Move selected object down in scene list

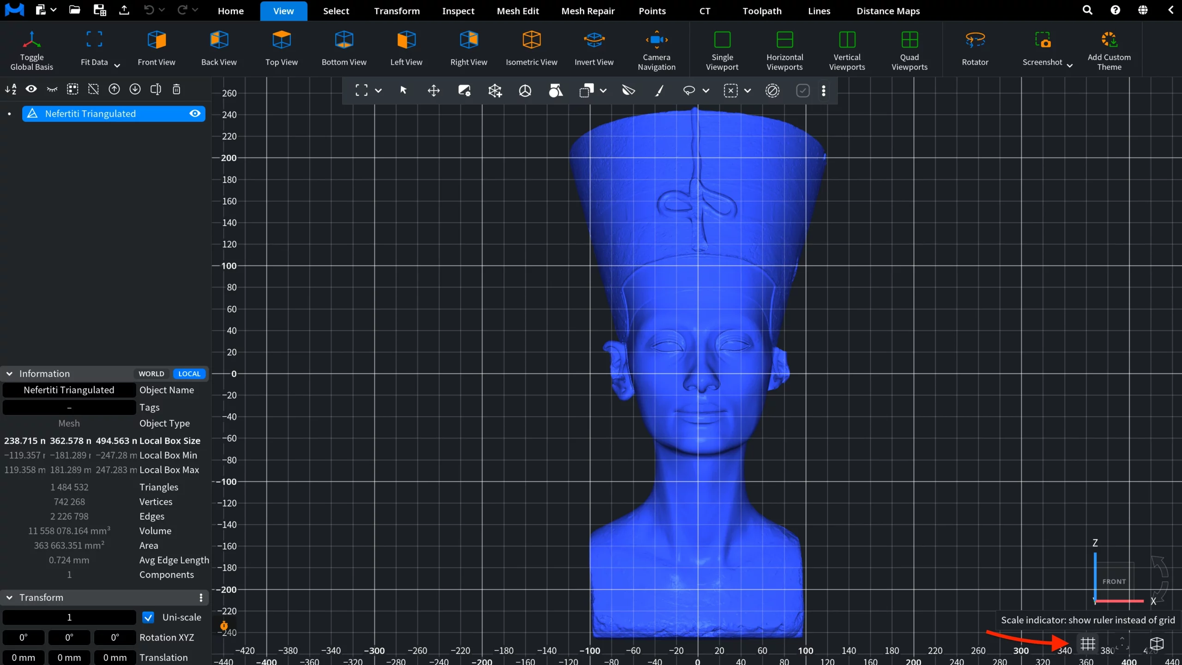135,89
